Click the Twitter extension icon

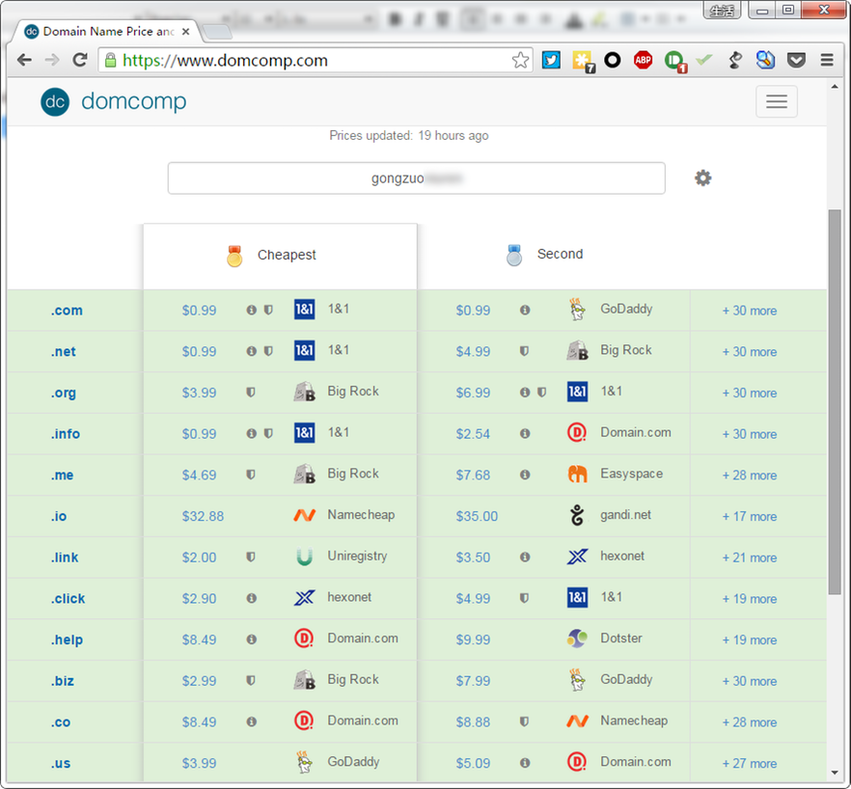click(551, 60)
